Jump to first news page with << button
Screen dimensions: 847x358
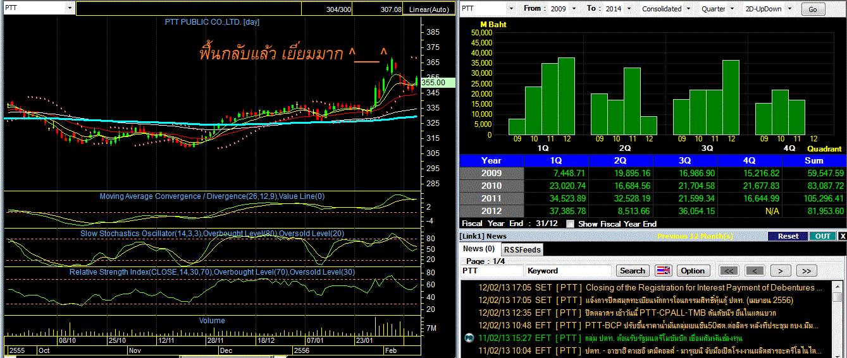pos(729,271)
